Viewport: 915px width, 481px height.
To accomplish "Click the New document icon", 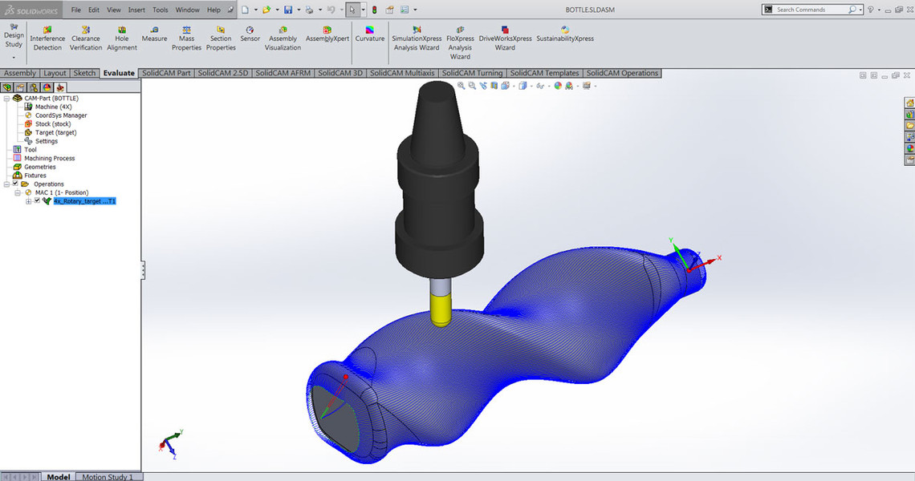I will 245,10.
